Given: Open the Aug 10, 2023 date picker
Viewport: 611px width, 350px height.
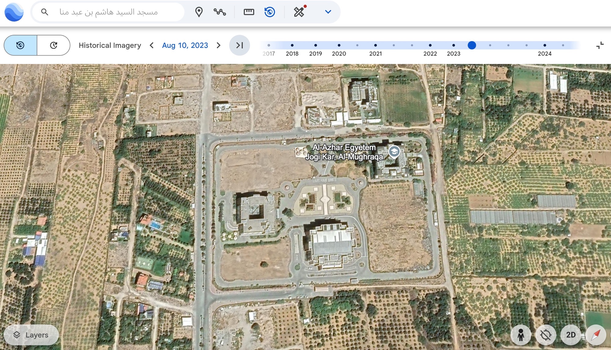Looking at the screenshot, I should [x=185, y=45].
